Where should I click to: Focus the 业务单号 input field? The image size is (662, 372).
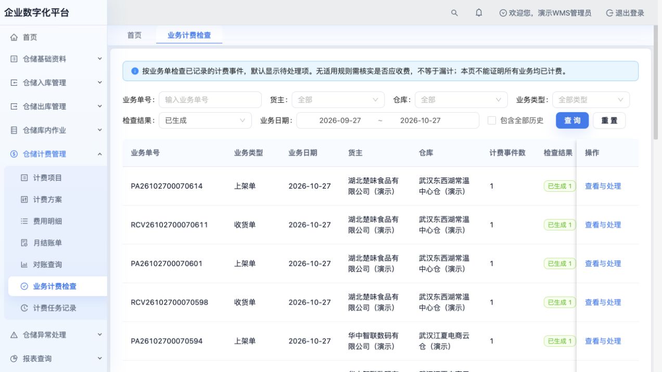click(x=210, y=100)
